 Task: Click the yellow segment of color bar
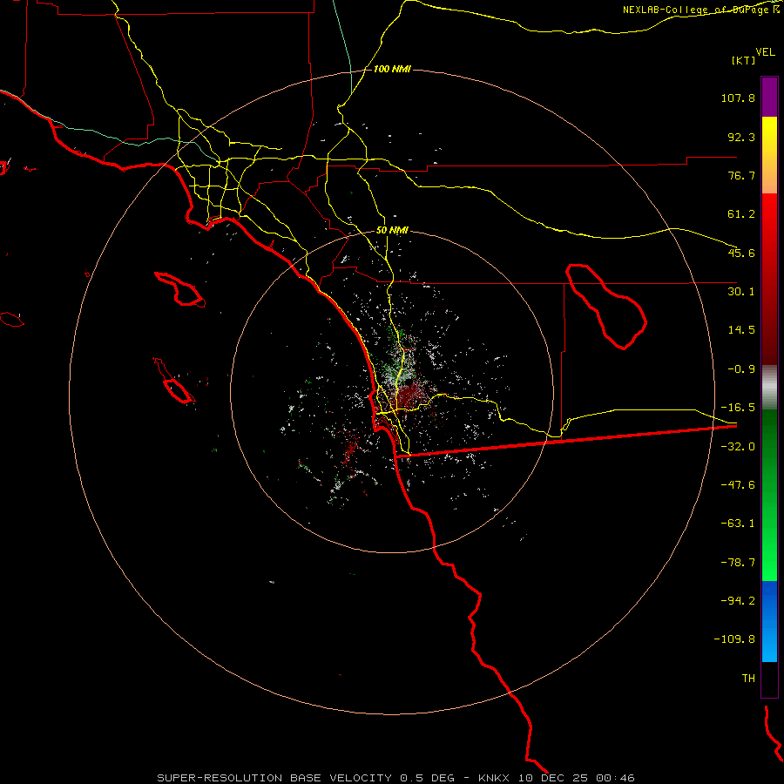coord(769,155)
